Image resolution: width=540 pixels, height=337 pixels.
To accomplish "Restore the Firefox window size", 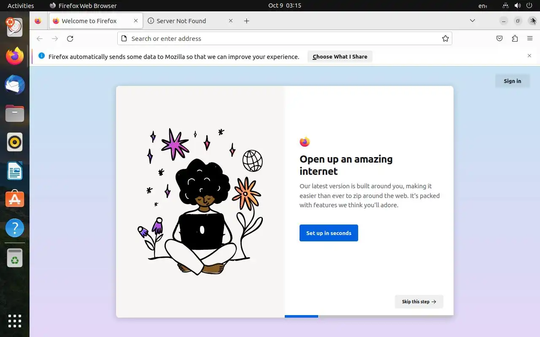I will click(518, 21).
